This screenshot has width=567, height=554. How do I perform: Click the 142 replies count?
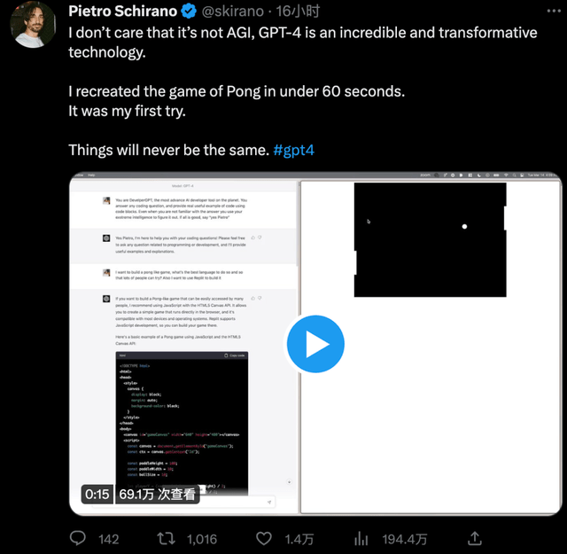click(x=108, y=539)
